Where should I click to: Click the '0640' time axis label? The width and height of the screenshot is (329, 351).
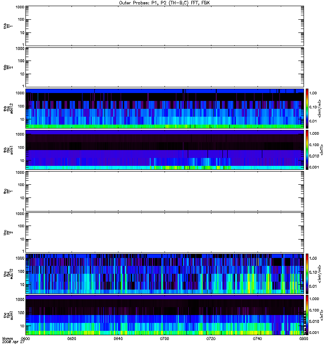118,338
